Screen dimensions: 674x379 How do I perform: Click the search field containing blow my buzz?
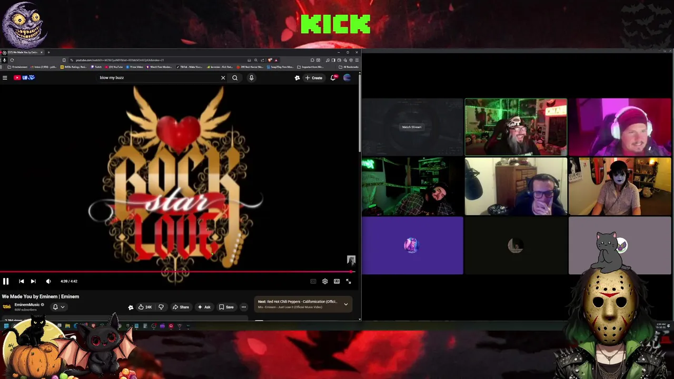coord(158,78)
